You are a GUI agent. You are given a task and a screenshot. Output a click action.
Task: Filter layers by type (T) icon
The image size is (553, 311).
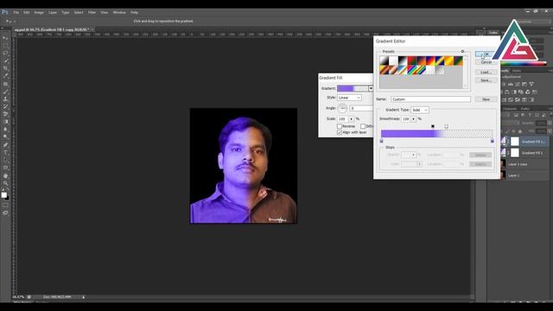[530, 115]
